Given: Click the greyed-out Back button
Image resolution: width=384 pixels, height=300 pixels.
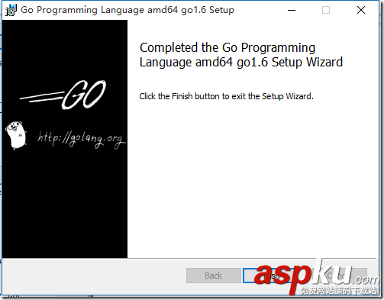Looking at the screenshot, I should pyautogui.click(x=213, y=276).
